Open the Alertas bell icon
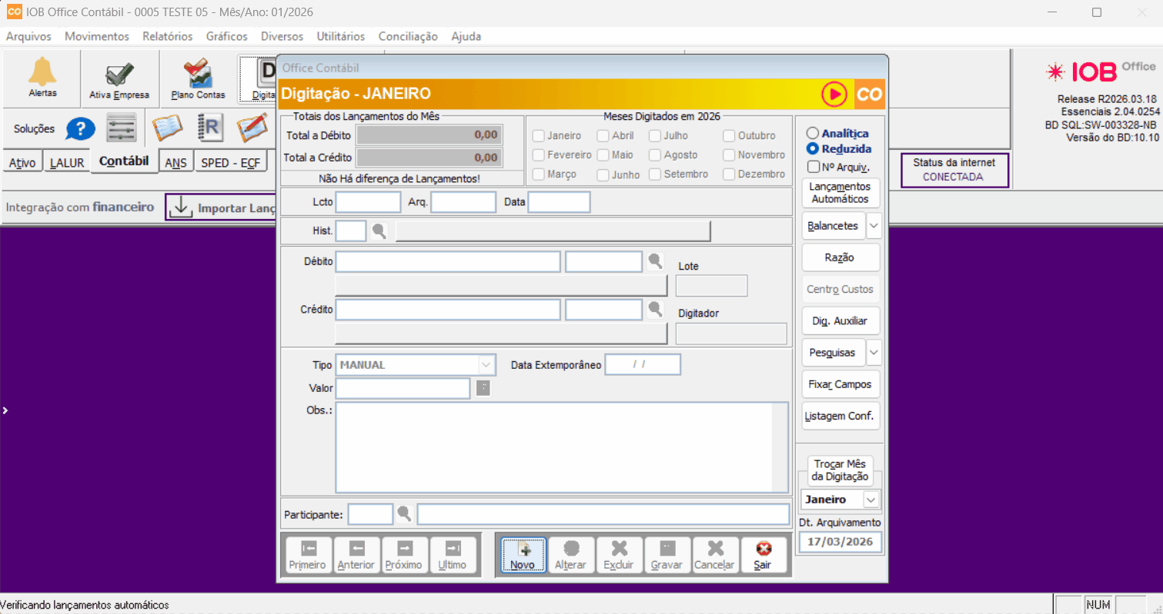The width and height of the screenshot is (1163, 614). coord(42,73)
